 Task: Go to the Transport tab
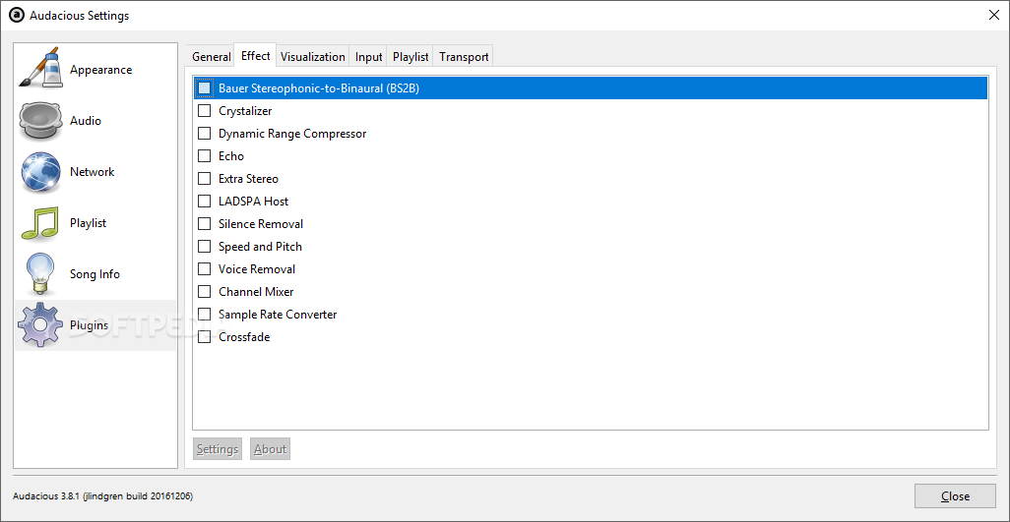tap(464, 57)
